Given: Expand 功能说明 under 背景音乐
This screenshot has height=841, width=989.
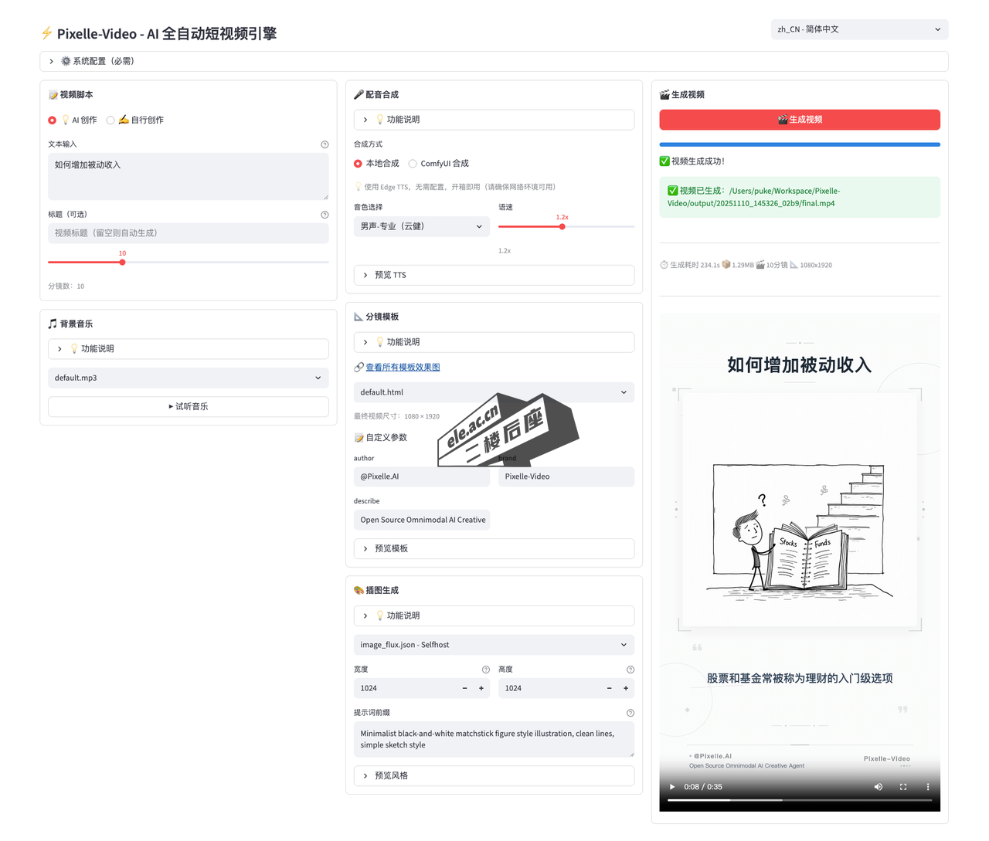Looking at the screenshot, I should coord(189,349).
